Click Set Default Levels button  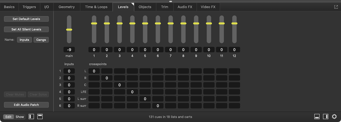pyautogui.click(x=26, y=19)
